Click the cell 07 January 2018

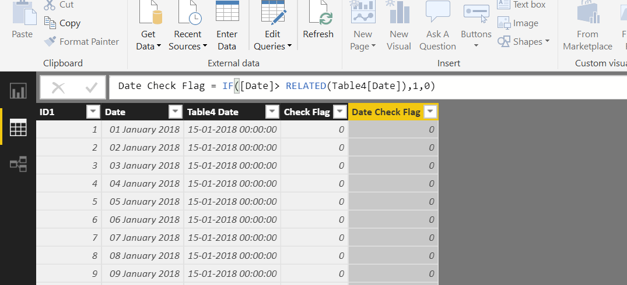pyautogui.click(x=143, y=237)
